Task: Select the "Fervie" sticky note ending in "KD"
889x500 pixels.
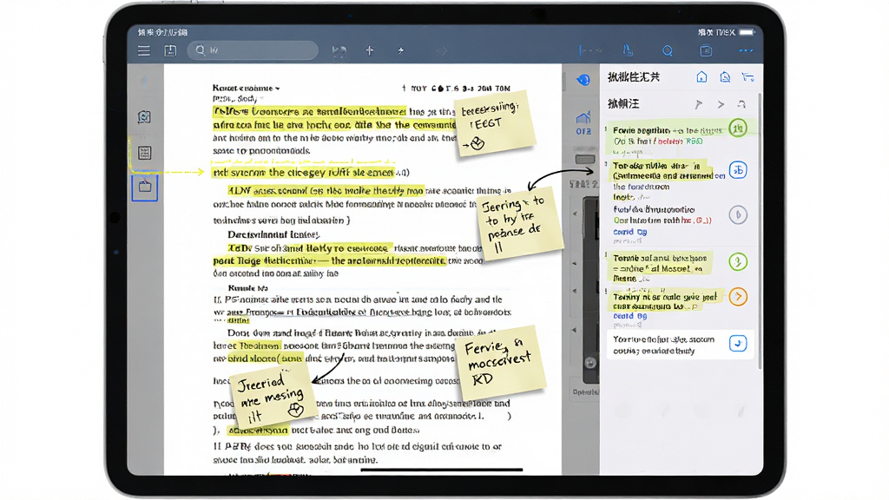Action: [501, 363]
